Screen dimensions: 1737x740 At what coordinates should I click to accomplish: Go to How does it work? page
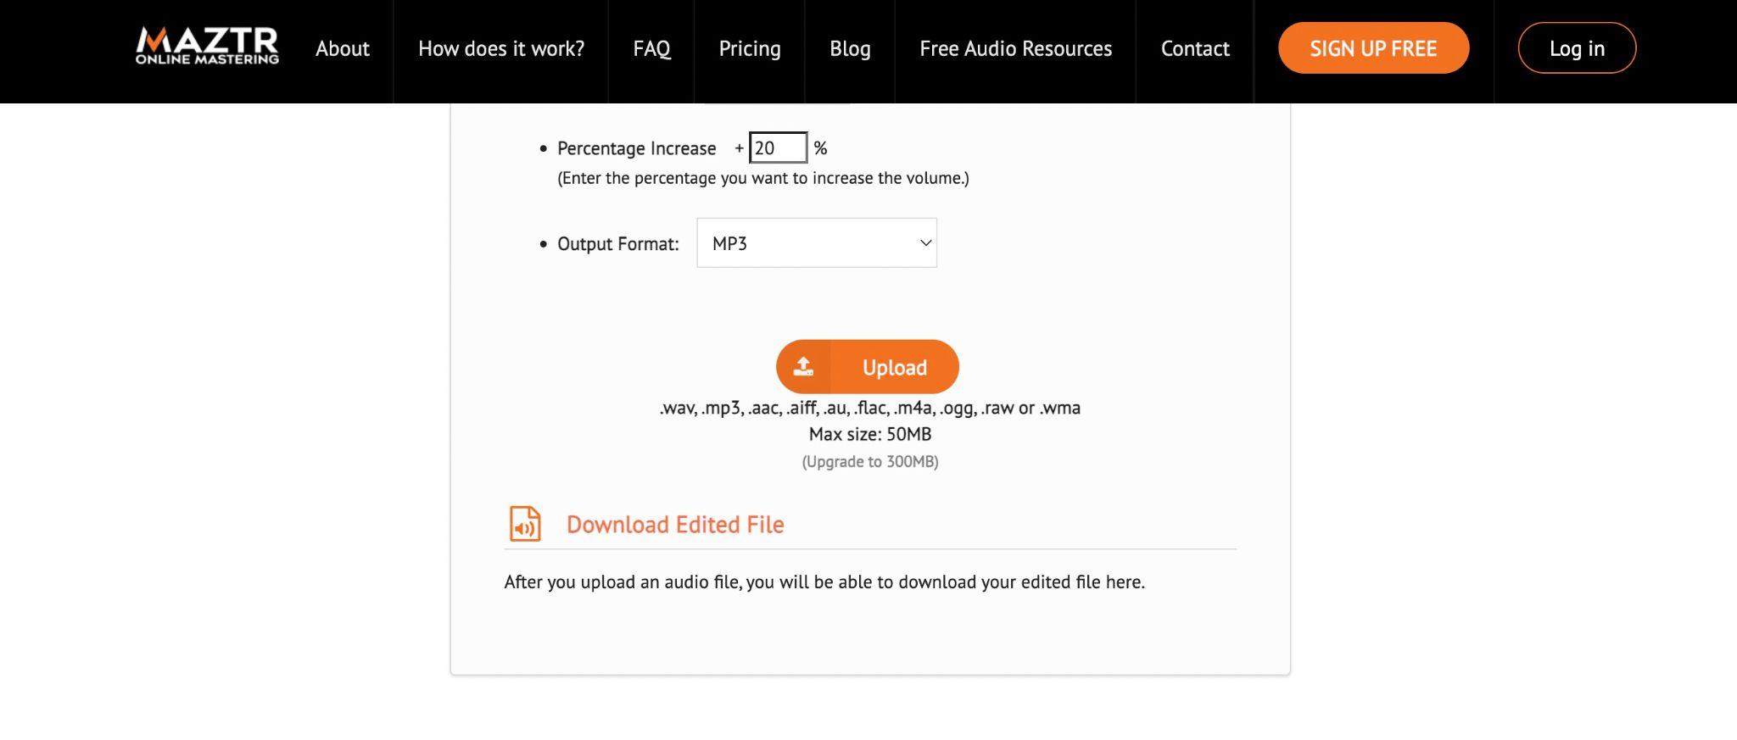click(501, 48)
